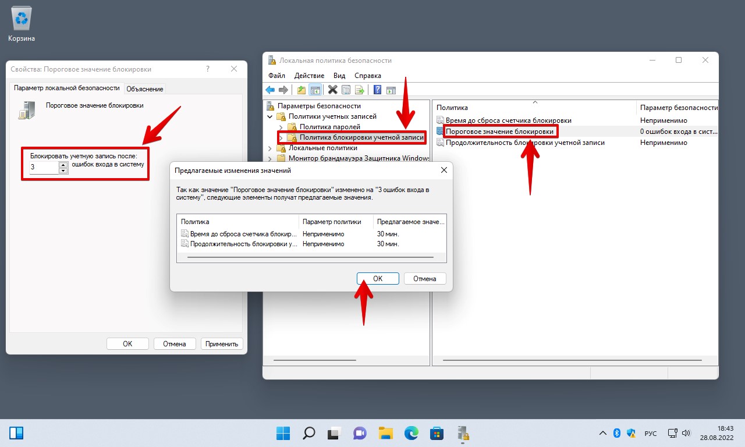Open Properties via the toolbar icon
This screenshot has height=447, width=745.
(x=345, y=89)
